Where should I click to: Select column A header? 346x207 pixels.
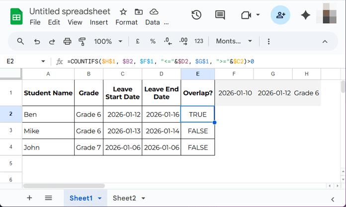tap(48, 74)
